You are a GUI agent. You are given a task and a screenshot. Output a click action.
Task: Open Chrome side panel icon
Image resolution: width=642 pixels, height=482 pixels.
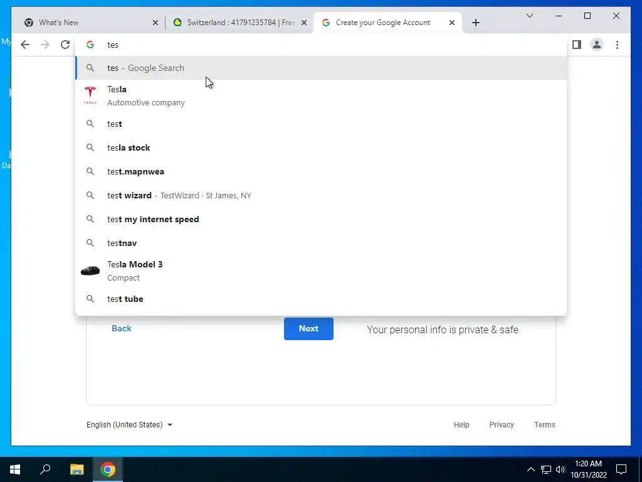point(577,45)
